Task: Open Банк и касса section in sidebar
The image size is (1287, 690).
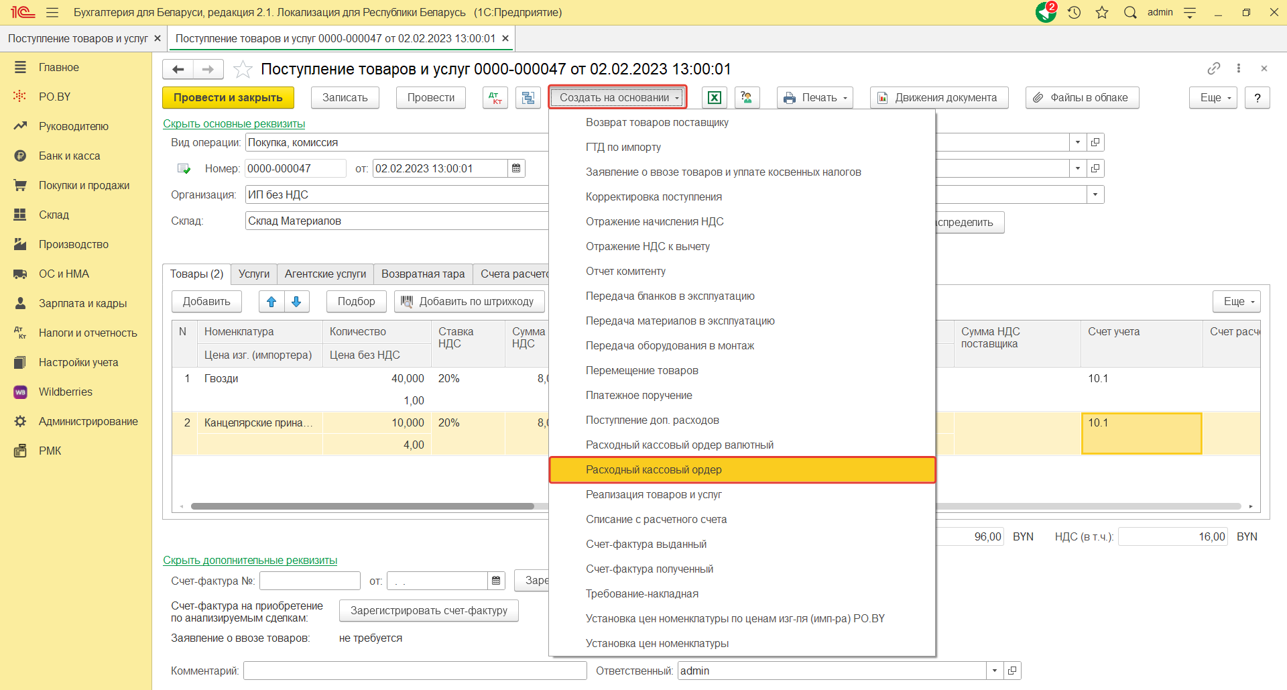Action: tap(69, 156)
